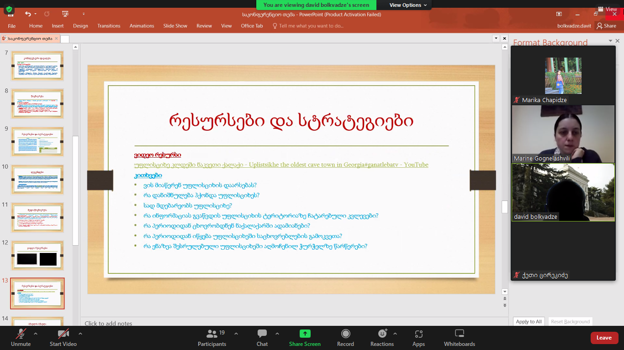Click the კითხვები heading text on slide
The height and width of the screenshot is (350, 624).
click(148, 175)
